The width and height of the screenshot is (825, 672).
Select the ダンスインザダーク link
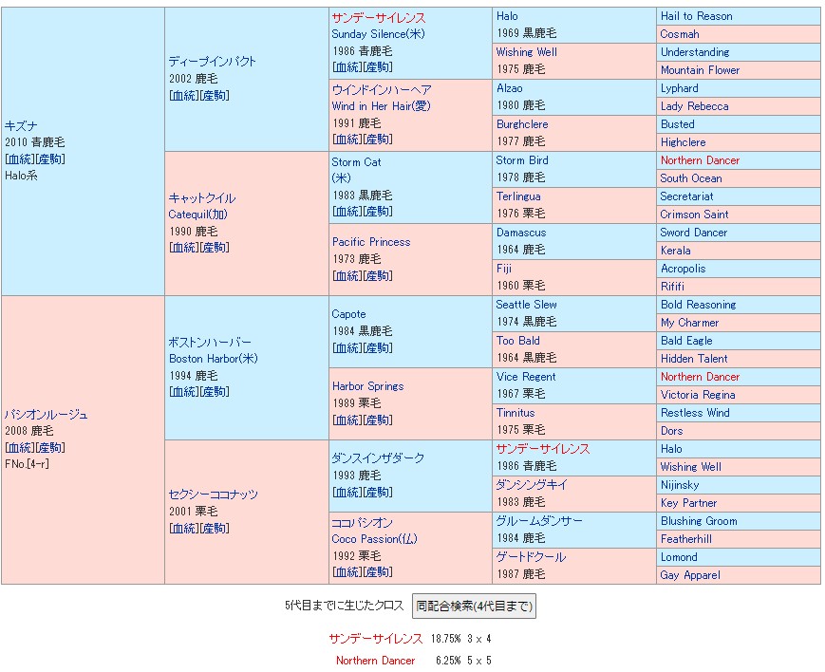pos(378,457)
